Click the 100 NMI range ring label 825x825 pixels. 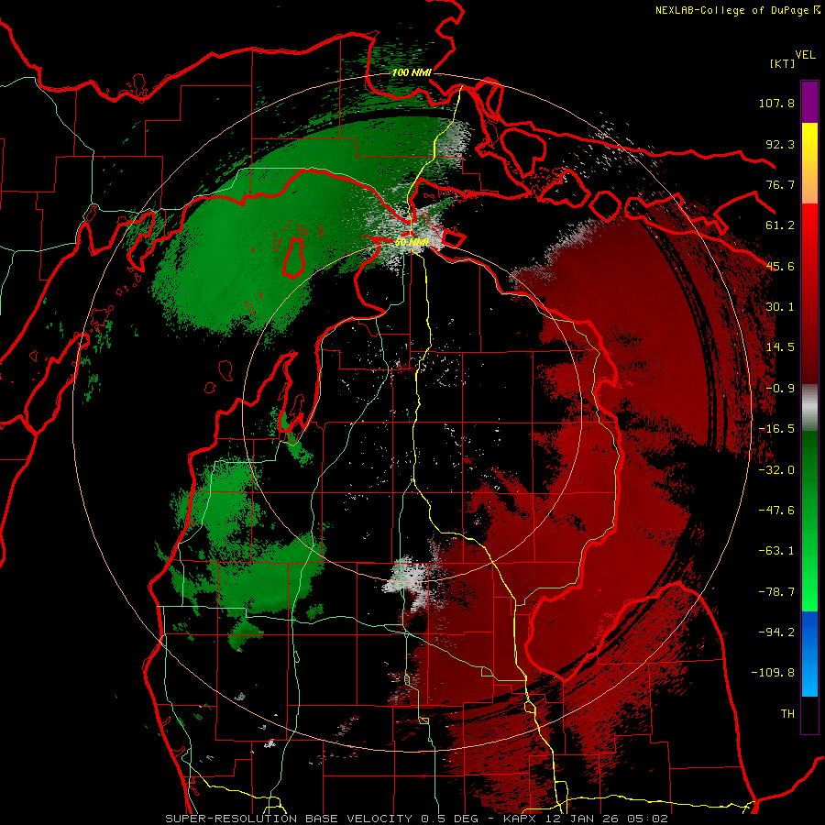pyautogui.click(x=412, y=72)
